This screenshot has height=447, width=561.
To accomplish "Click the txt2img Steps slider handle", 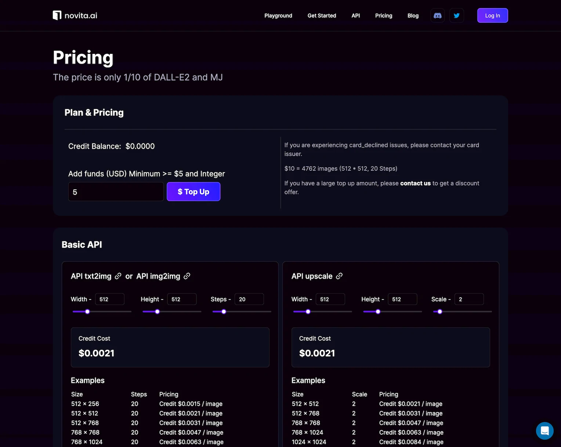I will [223, 311].
